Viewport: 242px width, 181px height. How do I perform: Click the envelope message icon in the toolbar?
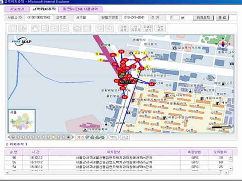[87, 29]
